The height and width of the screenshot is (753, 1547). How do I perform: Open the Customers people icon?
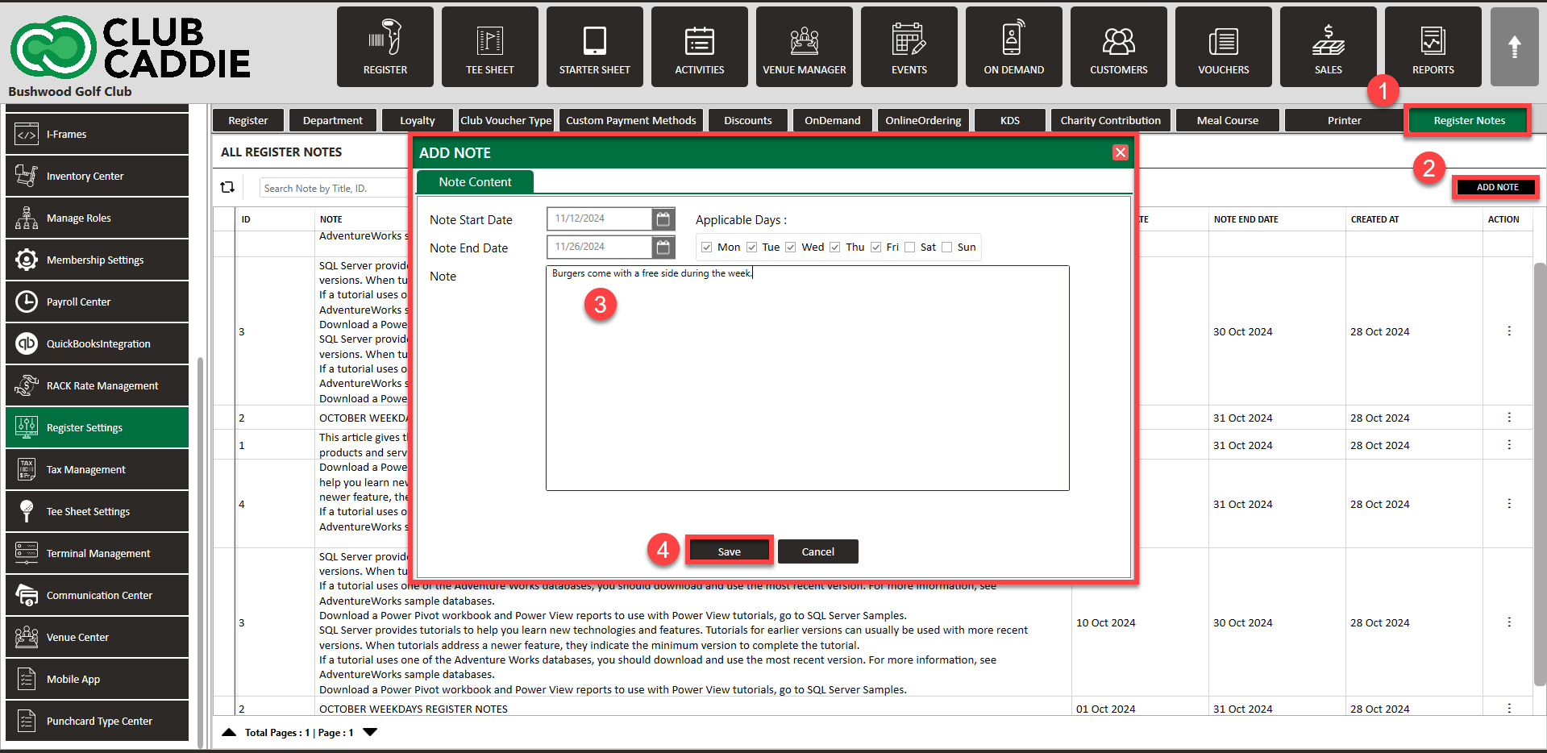[1119, 40]
